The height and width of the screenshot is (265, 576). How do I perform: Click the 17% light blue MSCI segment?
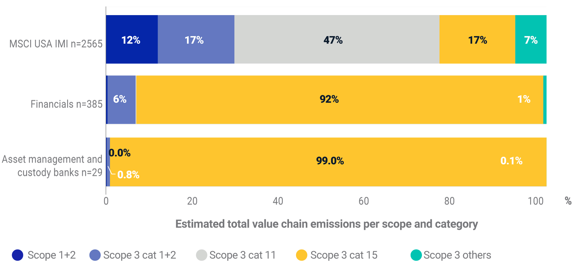click(196, 39)
